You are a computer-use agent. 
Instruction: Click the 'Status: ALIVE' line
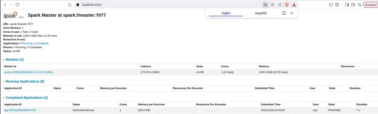click(x=12, y=51)
